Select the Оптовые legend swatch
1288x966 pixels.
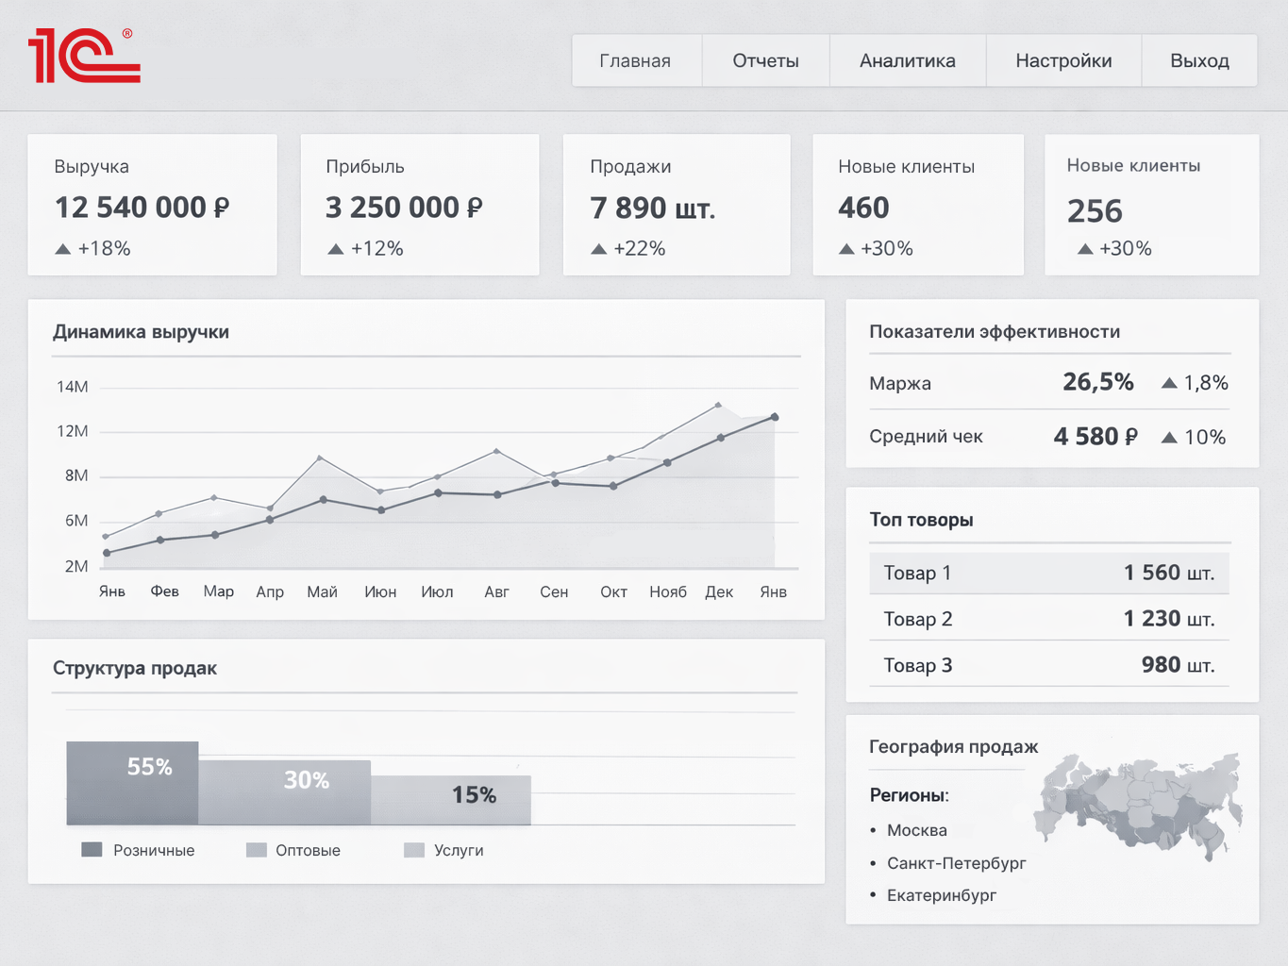(x=257, y=850)
